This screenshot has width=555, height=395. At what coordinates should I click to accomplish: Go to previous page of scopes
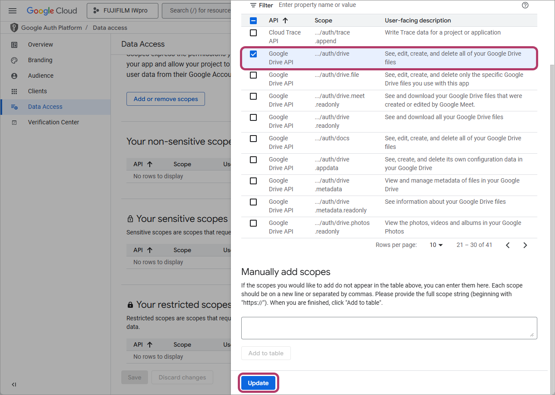tap(508, 245)
